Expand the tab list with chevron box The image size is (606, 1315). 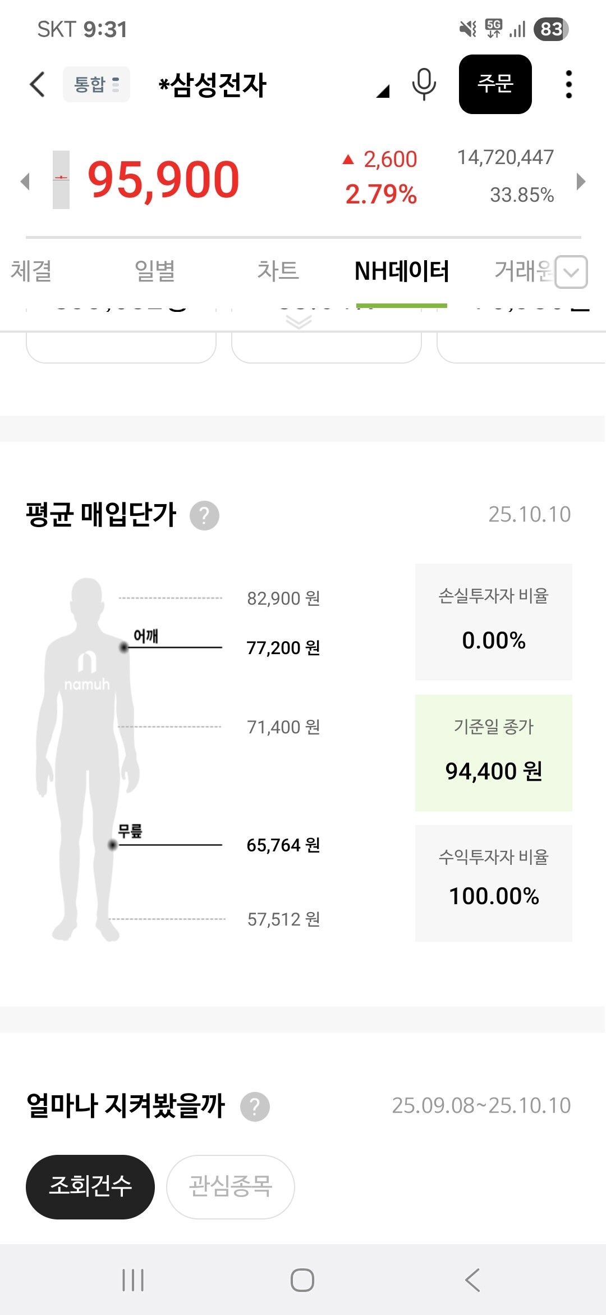pyautogui.click(x=571, y=272)
